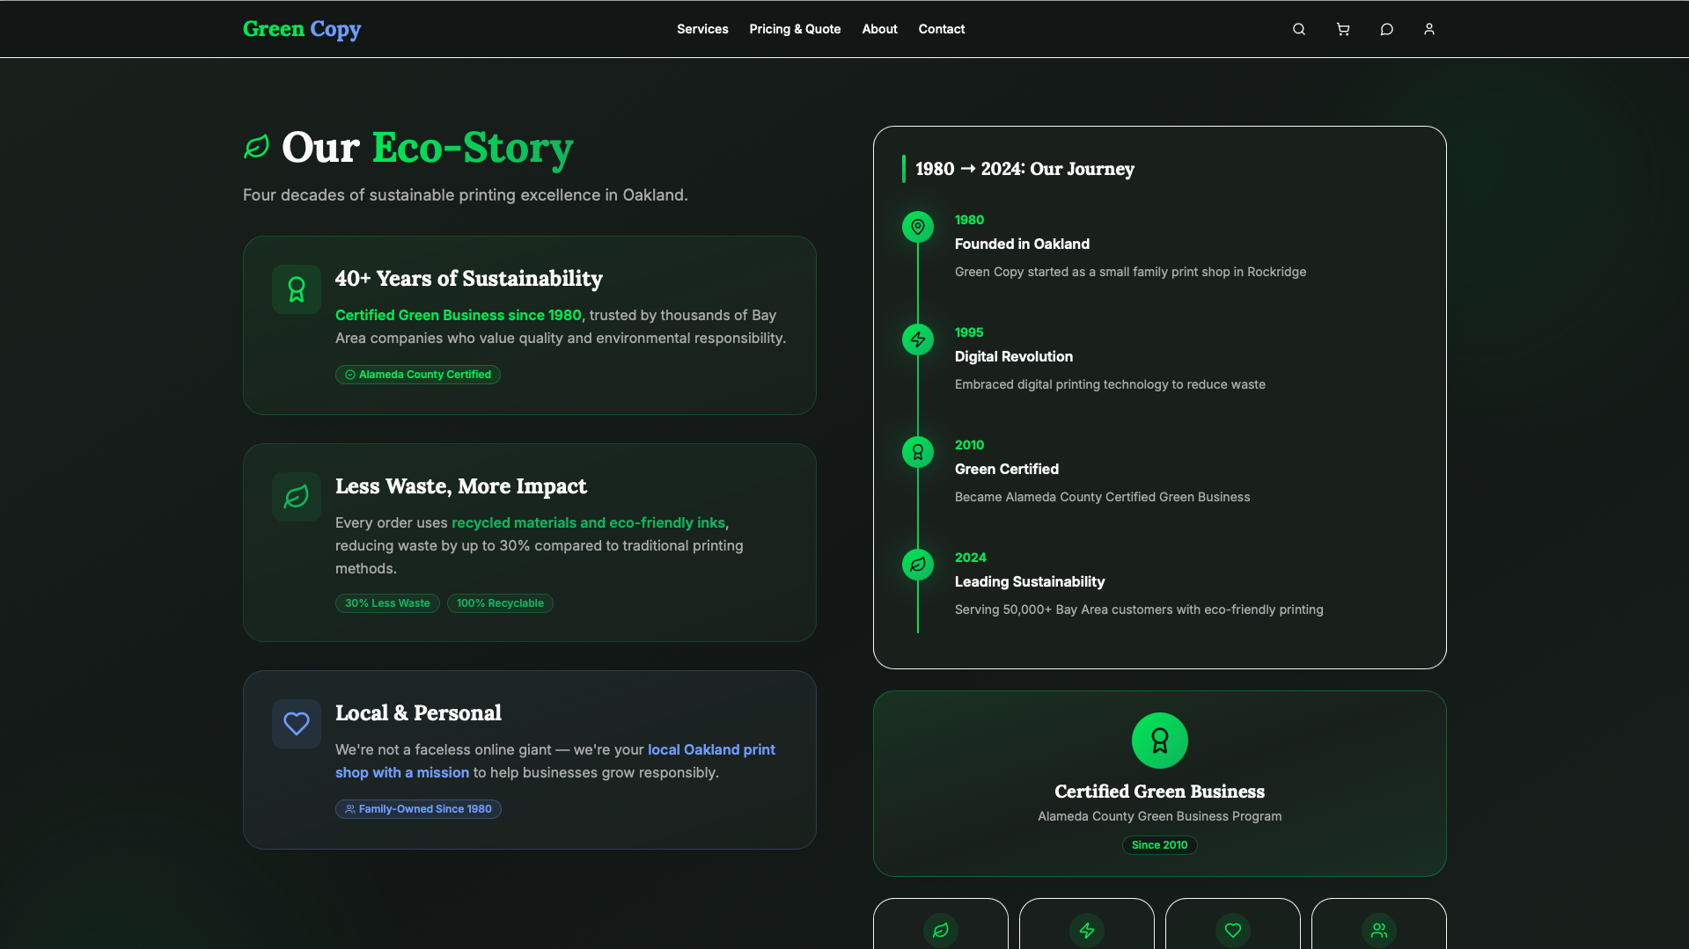Click the 30% Less Waste tag
This screenshot has width=1689, height=949.
pos(387,603)
